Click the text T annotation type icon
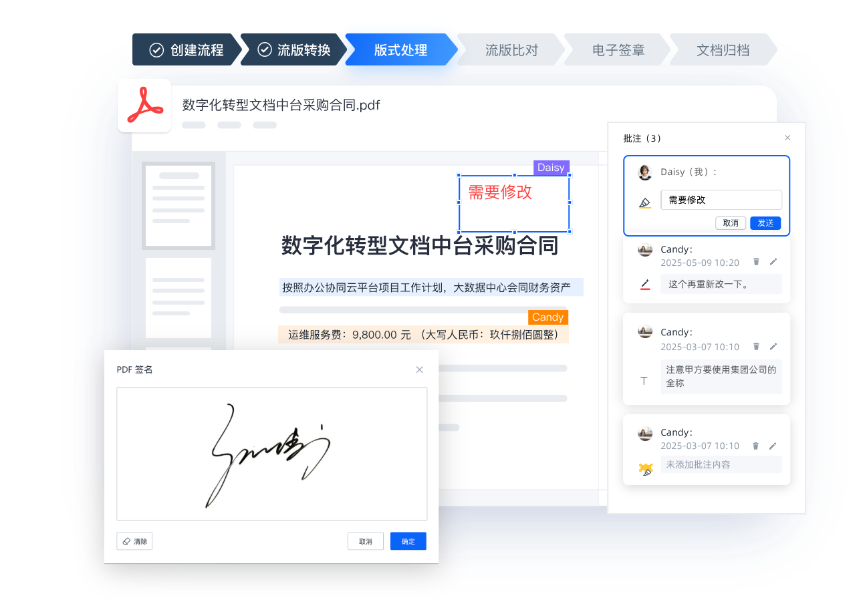This screenshot has width=865, height=610. 644,380
